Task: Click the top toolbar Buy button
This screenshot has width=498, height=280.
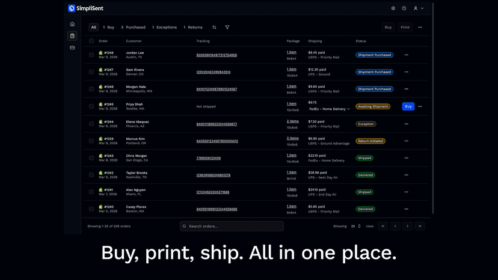Action: click(388, 27)
